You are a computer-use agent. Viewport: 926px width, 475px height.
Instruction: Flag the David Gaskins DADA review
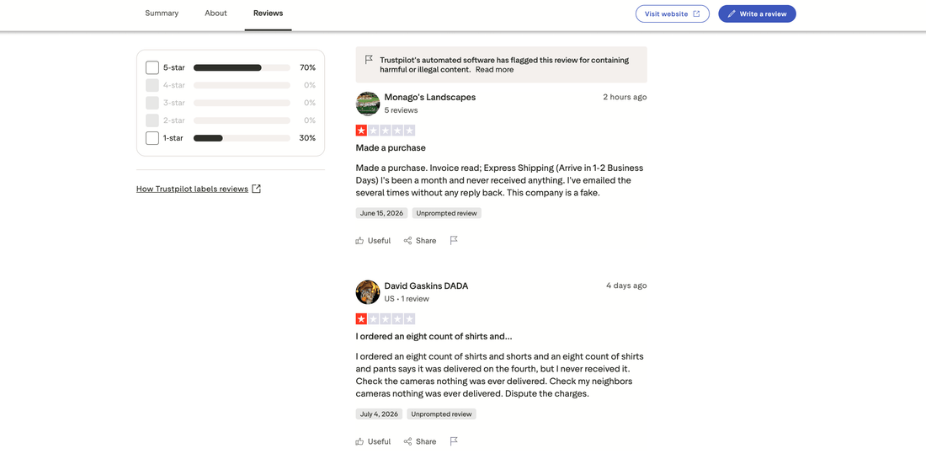pyautogui.click(x=454, y=441)
